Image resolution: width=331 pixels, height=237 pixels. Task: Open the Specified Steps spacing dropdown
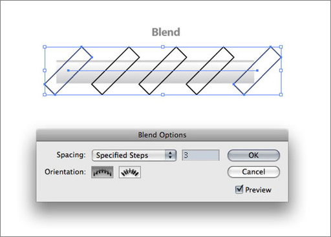pyautogui.click(x=134, y=156)
